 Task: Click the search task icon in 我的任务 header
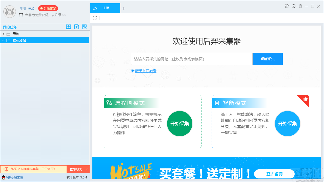tap(84, 27)
